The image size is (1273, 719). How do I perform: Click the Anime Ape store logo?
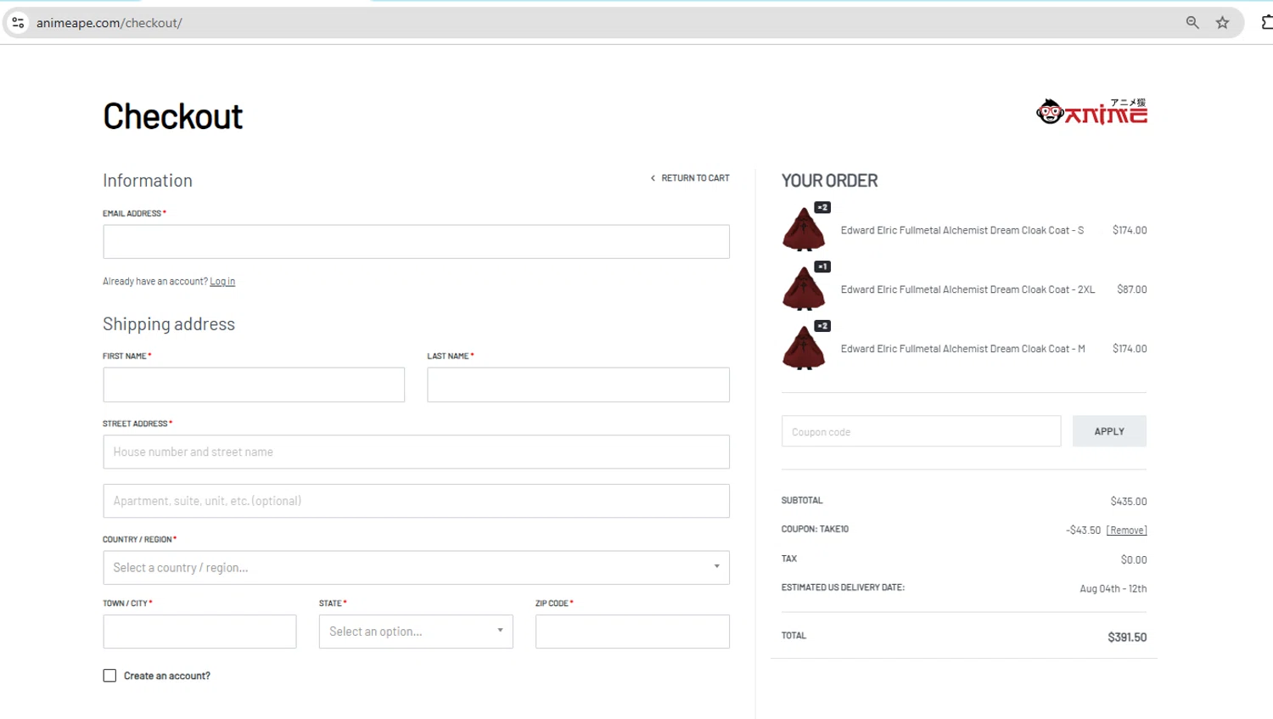1091,111
